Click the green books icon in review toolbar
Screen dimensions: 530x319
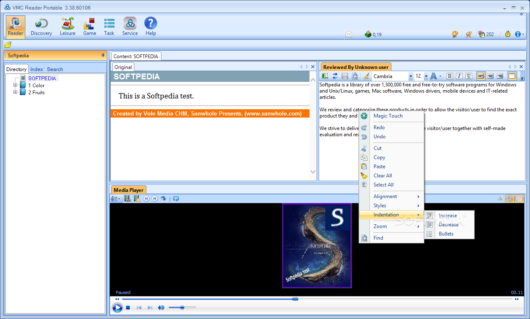(325, 76)
